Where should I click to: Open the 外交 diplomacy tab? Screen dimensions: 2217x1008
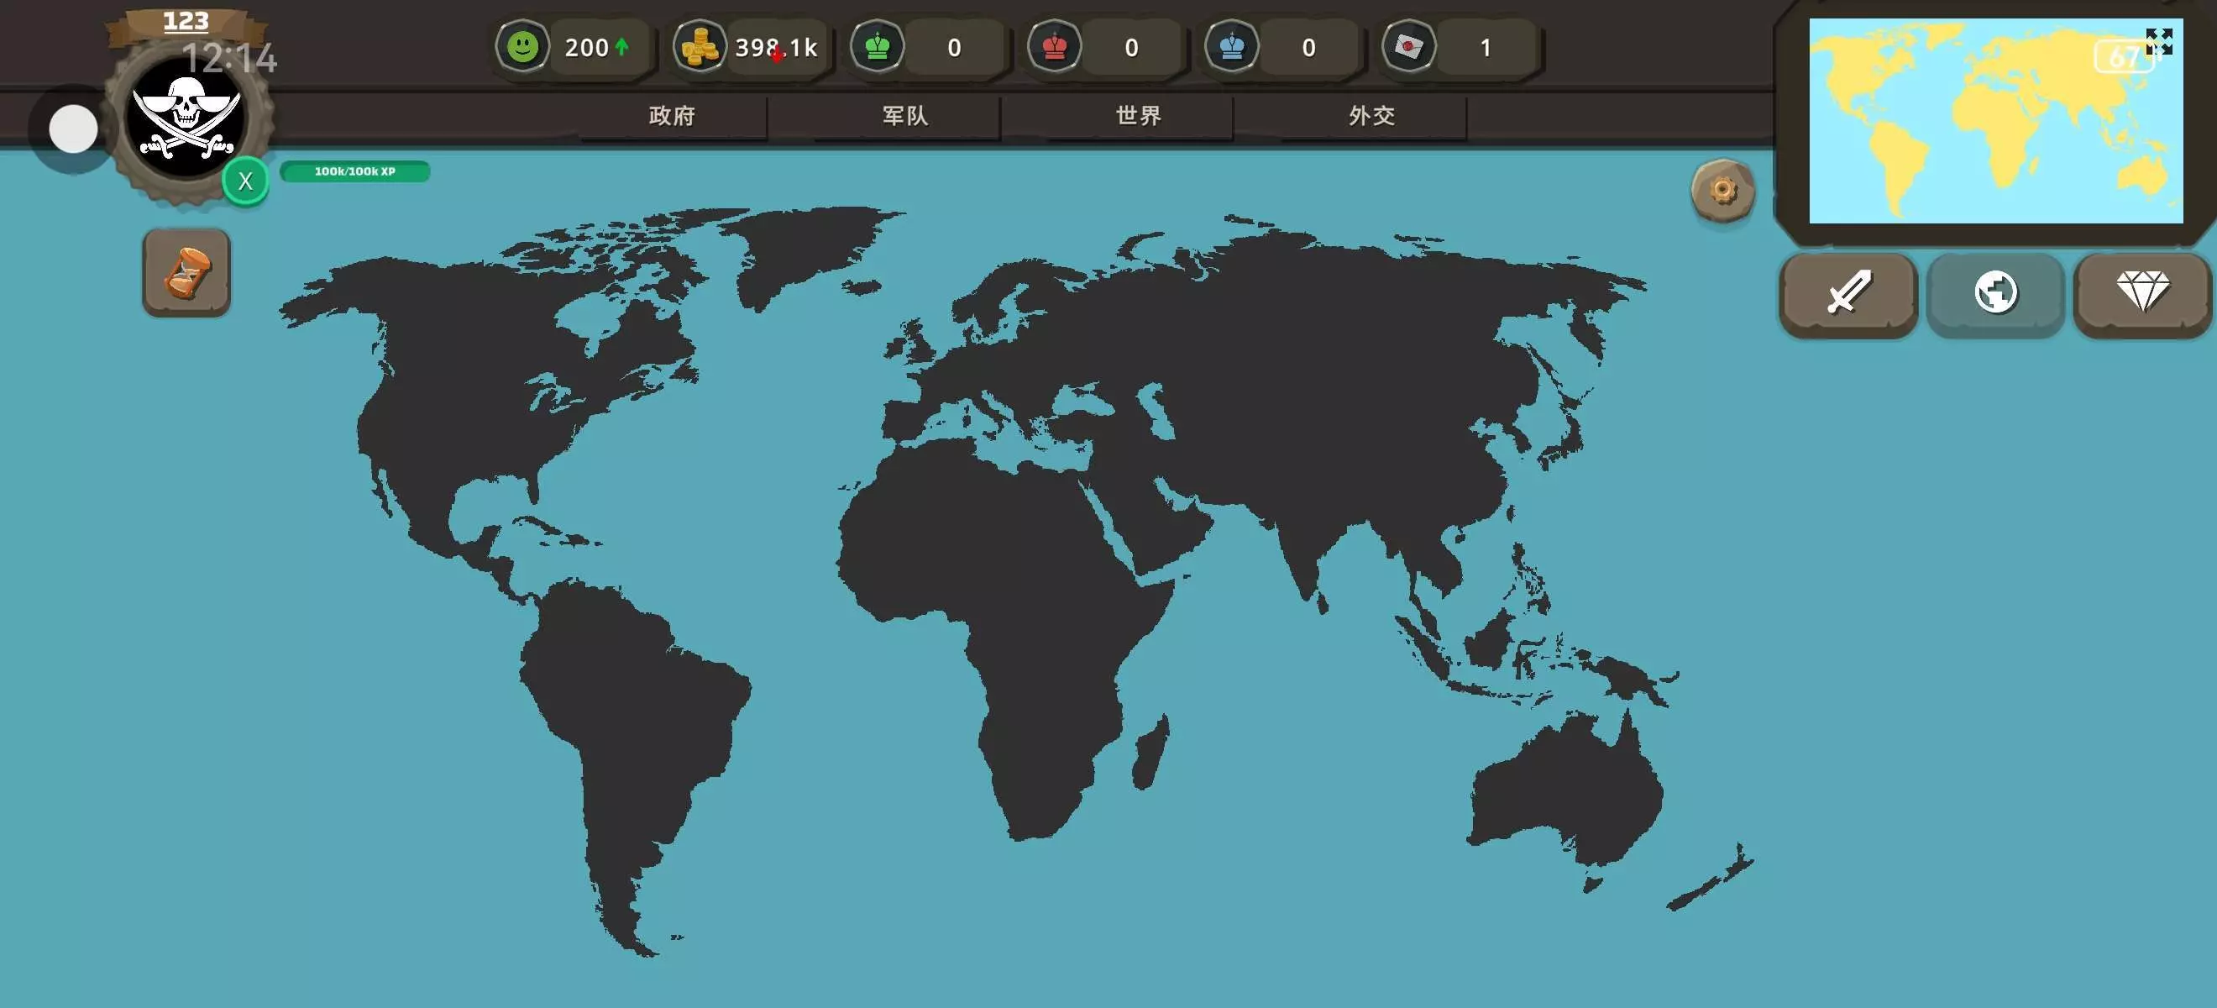coord(1372,116)
